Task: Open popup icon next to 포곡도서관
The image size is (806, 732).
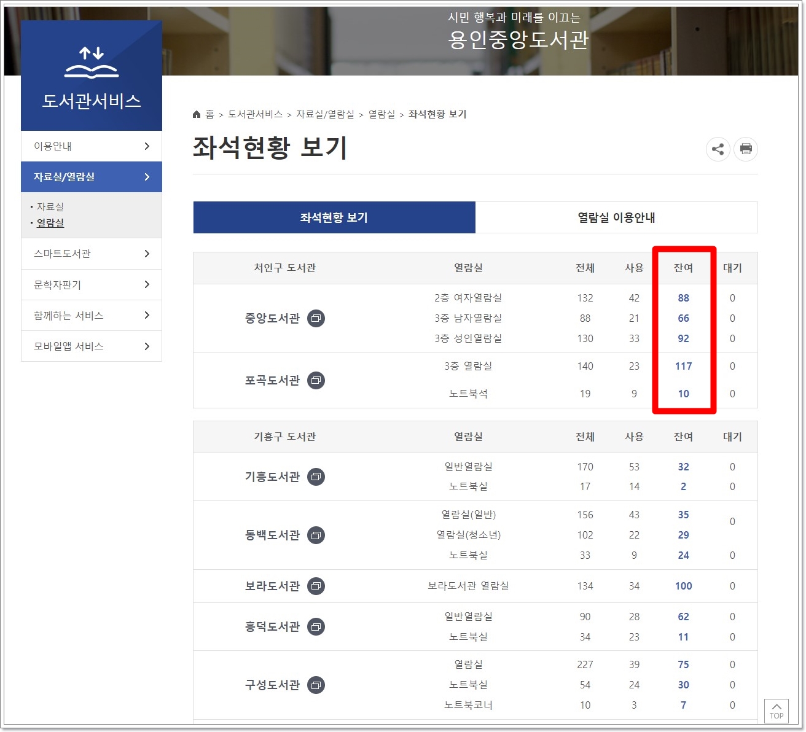Action: pos(316,380)
